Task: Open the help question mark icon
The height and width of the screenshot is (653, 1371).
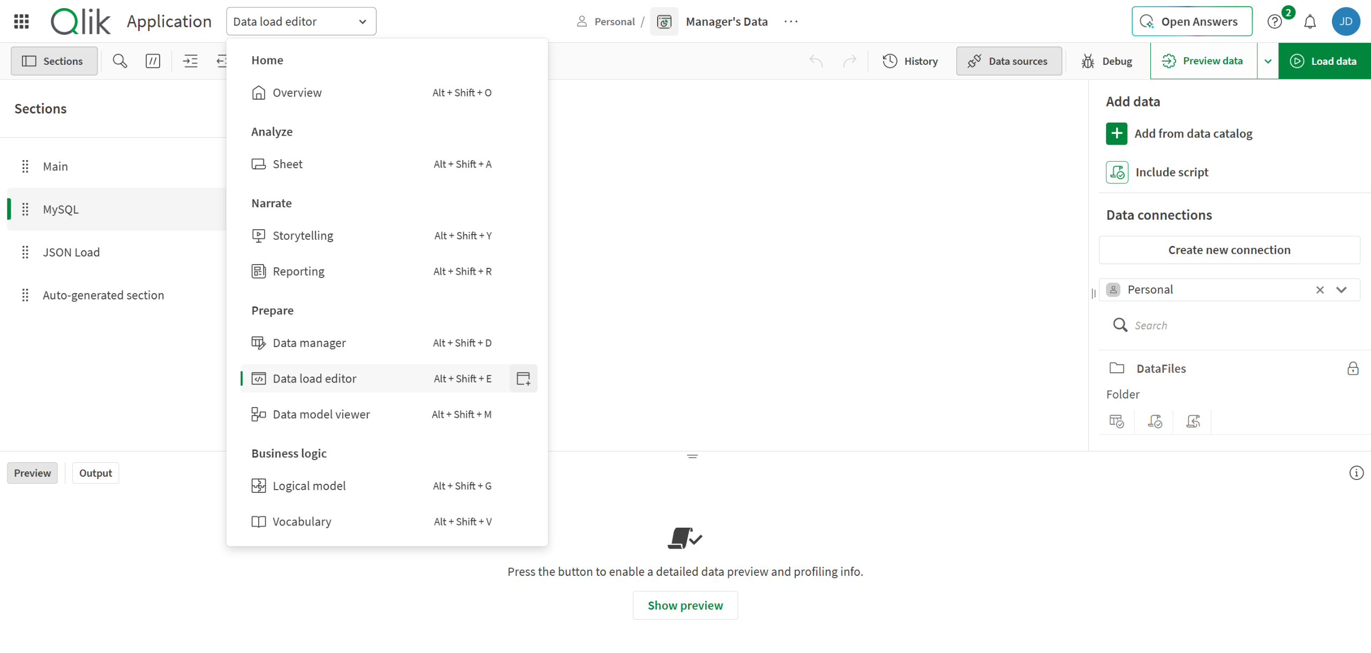Action: click(1275, 21)
